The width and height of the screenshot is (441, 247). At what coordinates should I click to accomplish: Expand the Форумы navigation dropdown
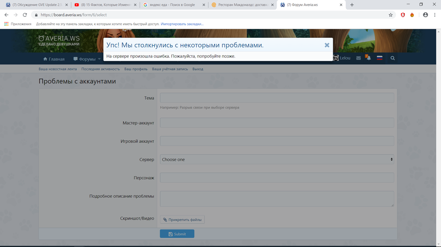(x=87, y=59)
